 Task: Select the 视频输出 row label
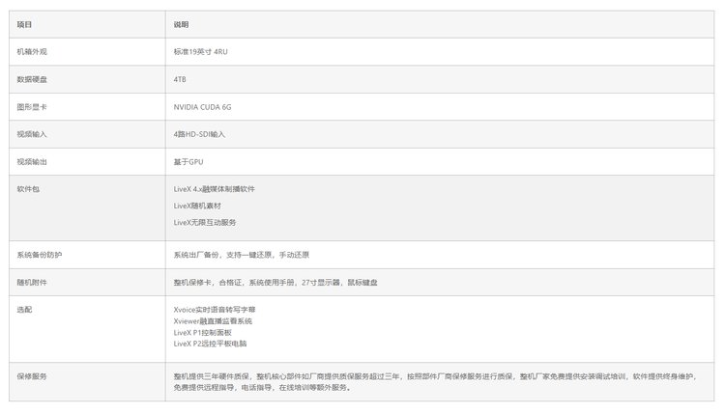tap(31, 161)
